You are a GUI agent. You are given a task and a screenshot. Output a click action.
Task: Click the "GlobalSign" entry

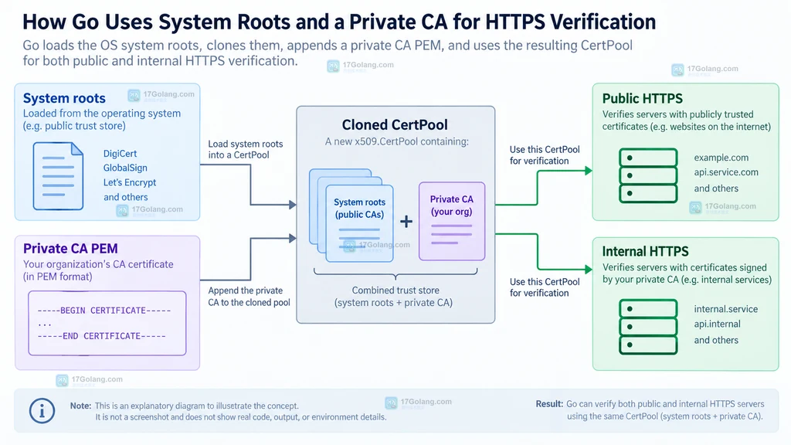[125, 168]
